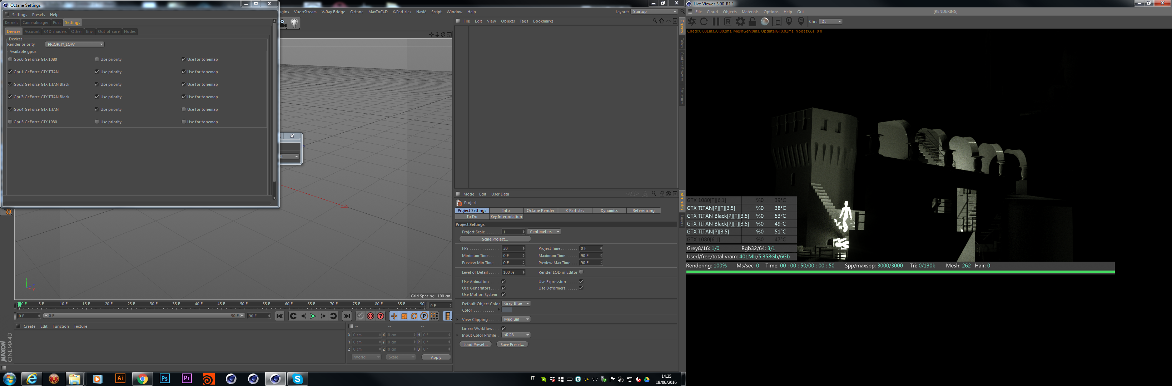Viewport: 1172px width, 386px height.
Task: Click the clay render sphere icon
Action: 765,21
